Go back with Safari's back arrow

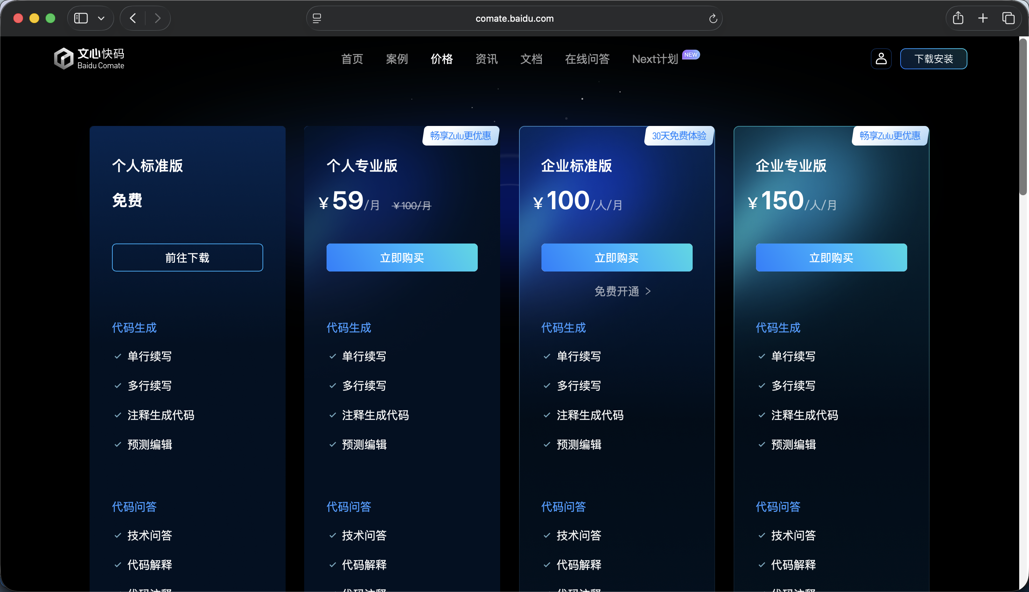tap(133, 18)
